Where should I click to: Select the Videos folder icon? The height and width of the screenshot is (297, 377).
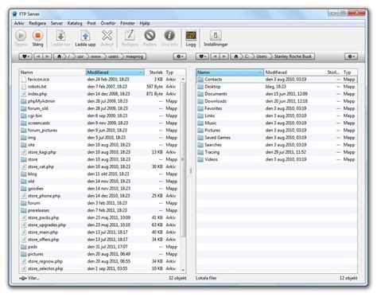200,159
